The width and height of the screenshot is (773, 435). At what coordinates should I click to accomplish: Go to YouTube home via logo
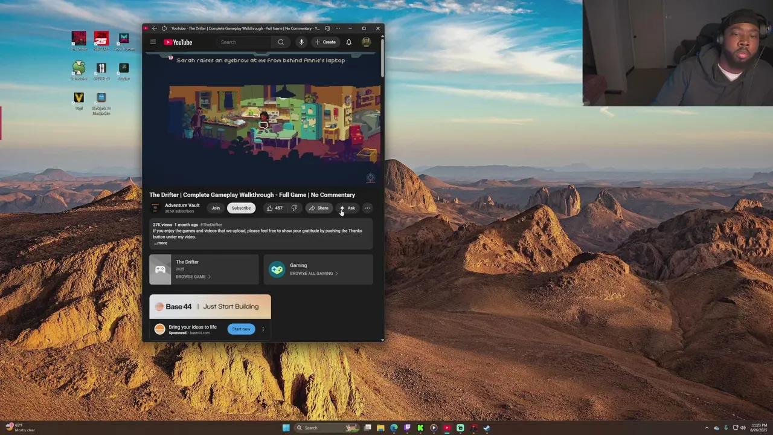click(178, 42)
